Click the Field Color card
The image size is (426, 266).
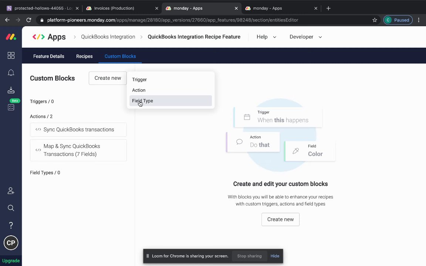coord(310,151)
